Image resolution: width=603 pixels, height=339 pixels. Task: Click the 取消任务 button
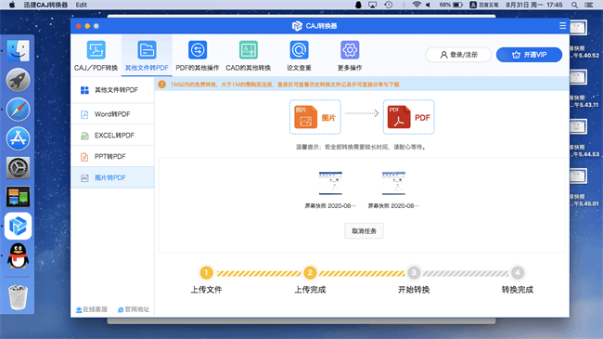(x=364, y=231)
